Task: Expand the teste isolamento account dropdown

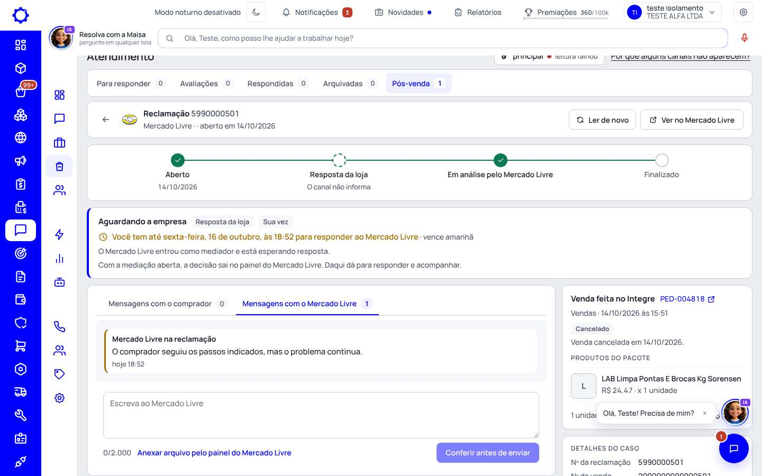Action: tap(673, 12)
